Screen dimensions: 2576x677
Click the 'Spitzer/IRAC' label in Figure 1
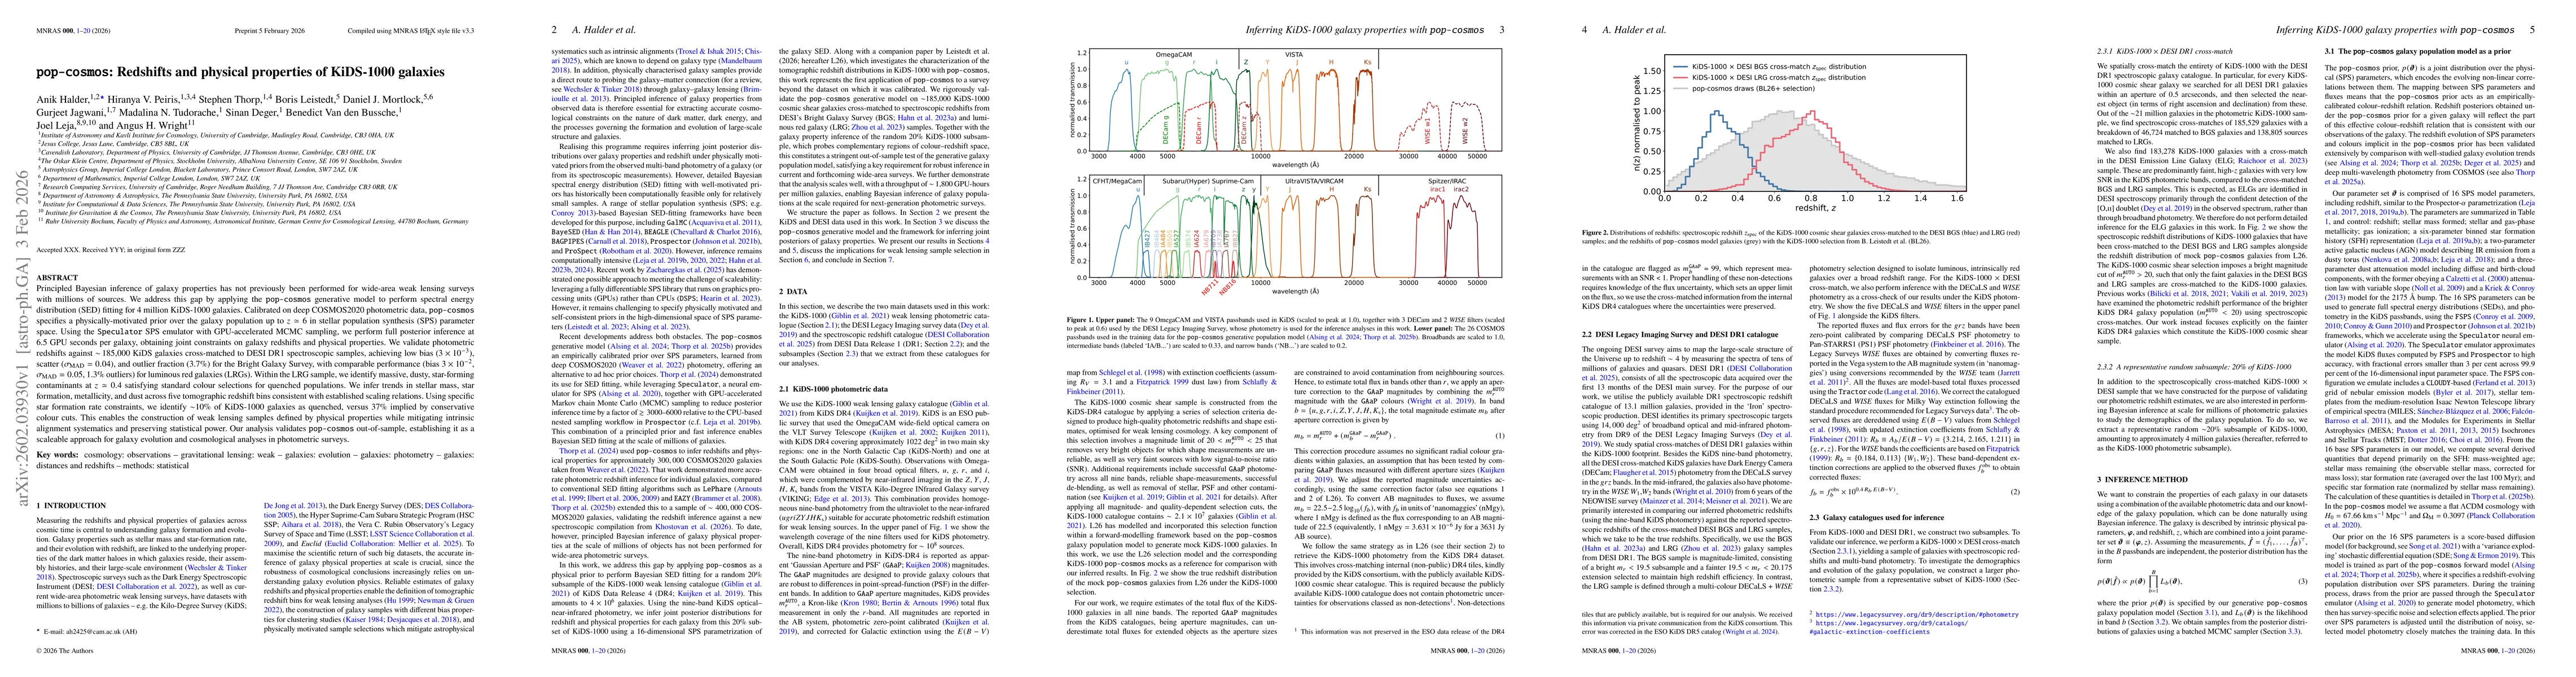(1447, 182)
